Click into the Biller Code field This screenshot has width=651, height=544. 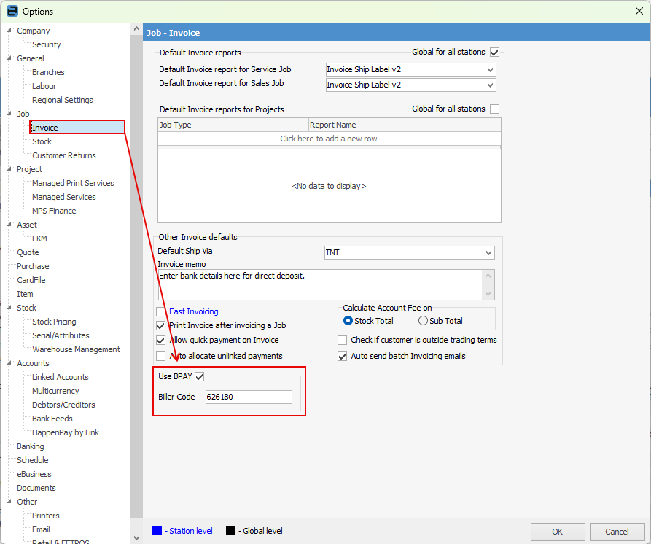(249, 397)
